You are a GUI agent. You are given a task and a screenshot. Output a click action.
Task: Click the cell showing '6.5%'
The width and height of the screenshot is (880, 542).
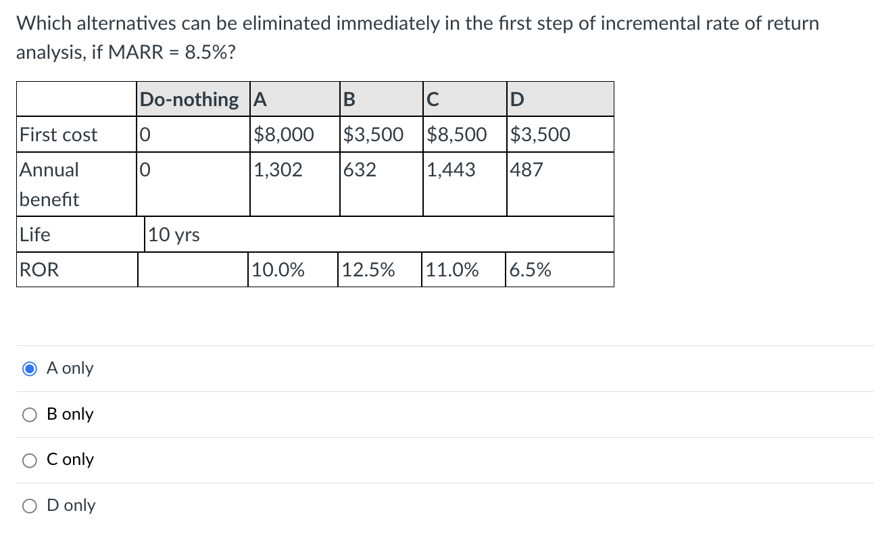[531, 270]
